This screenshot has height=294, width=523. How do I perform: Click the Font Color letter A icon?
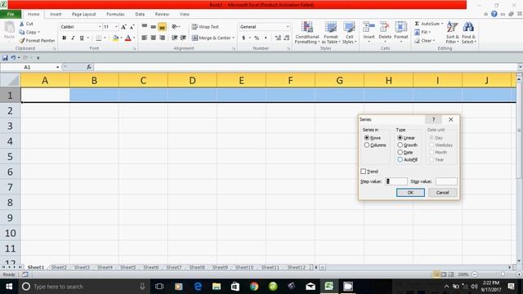pyautogui.click(x=127, y=38)
